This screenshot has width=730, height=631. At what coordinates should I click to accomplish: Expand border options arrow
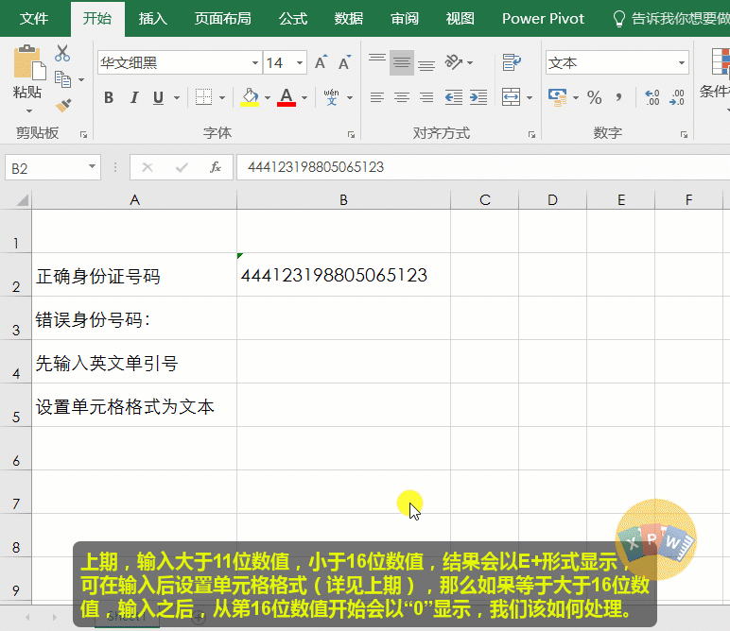222,98
